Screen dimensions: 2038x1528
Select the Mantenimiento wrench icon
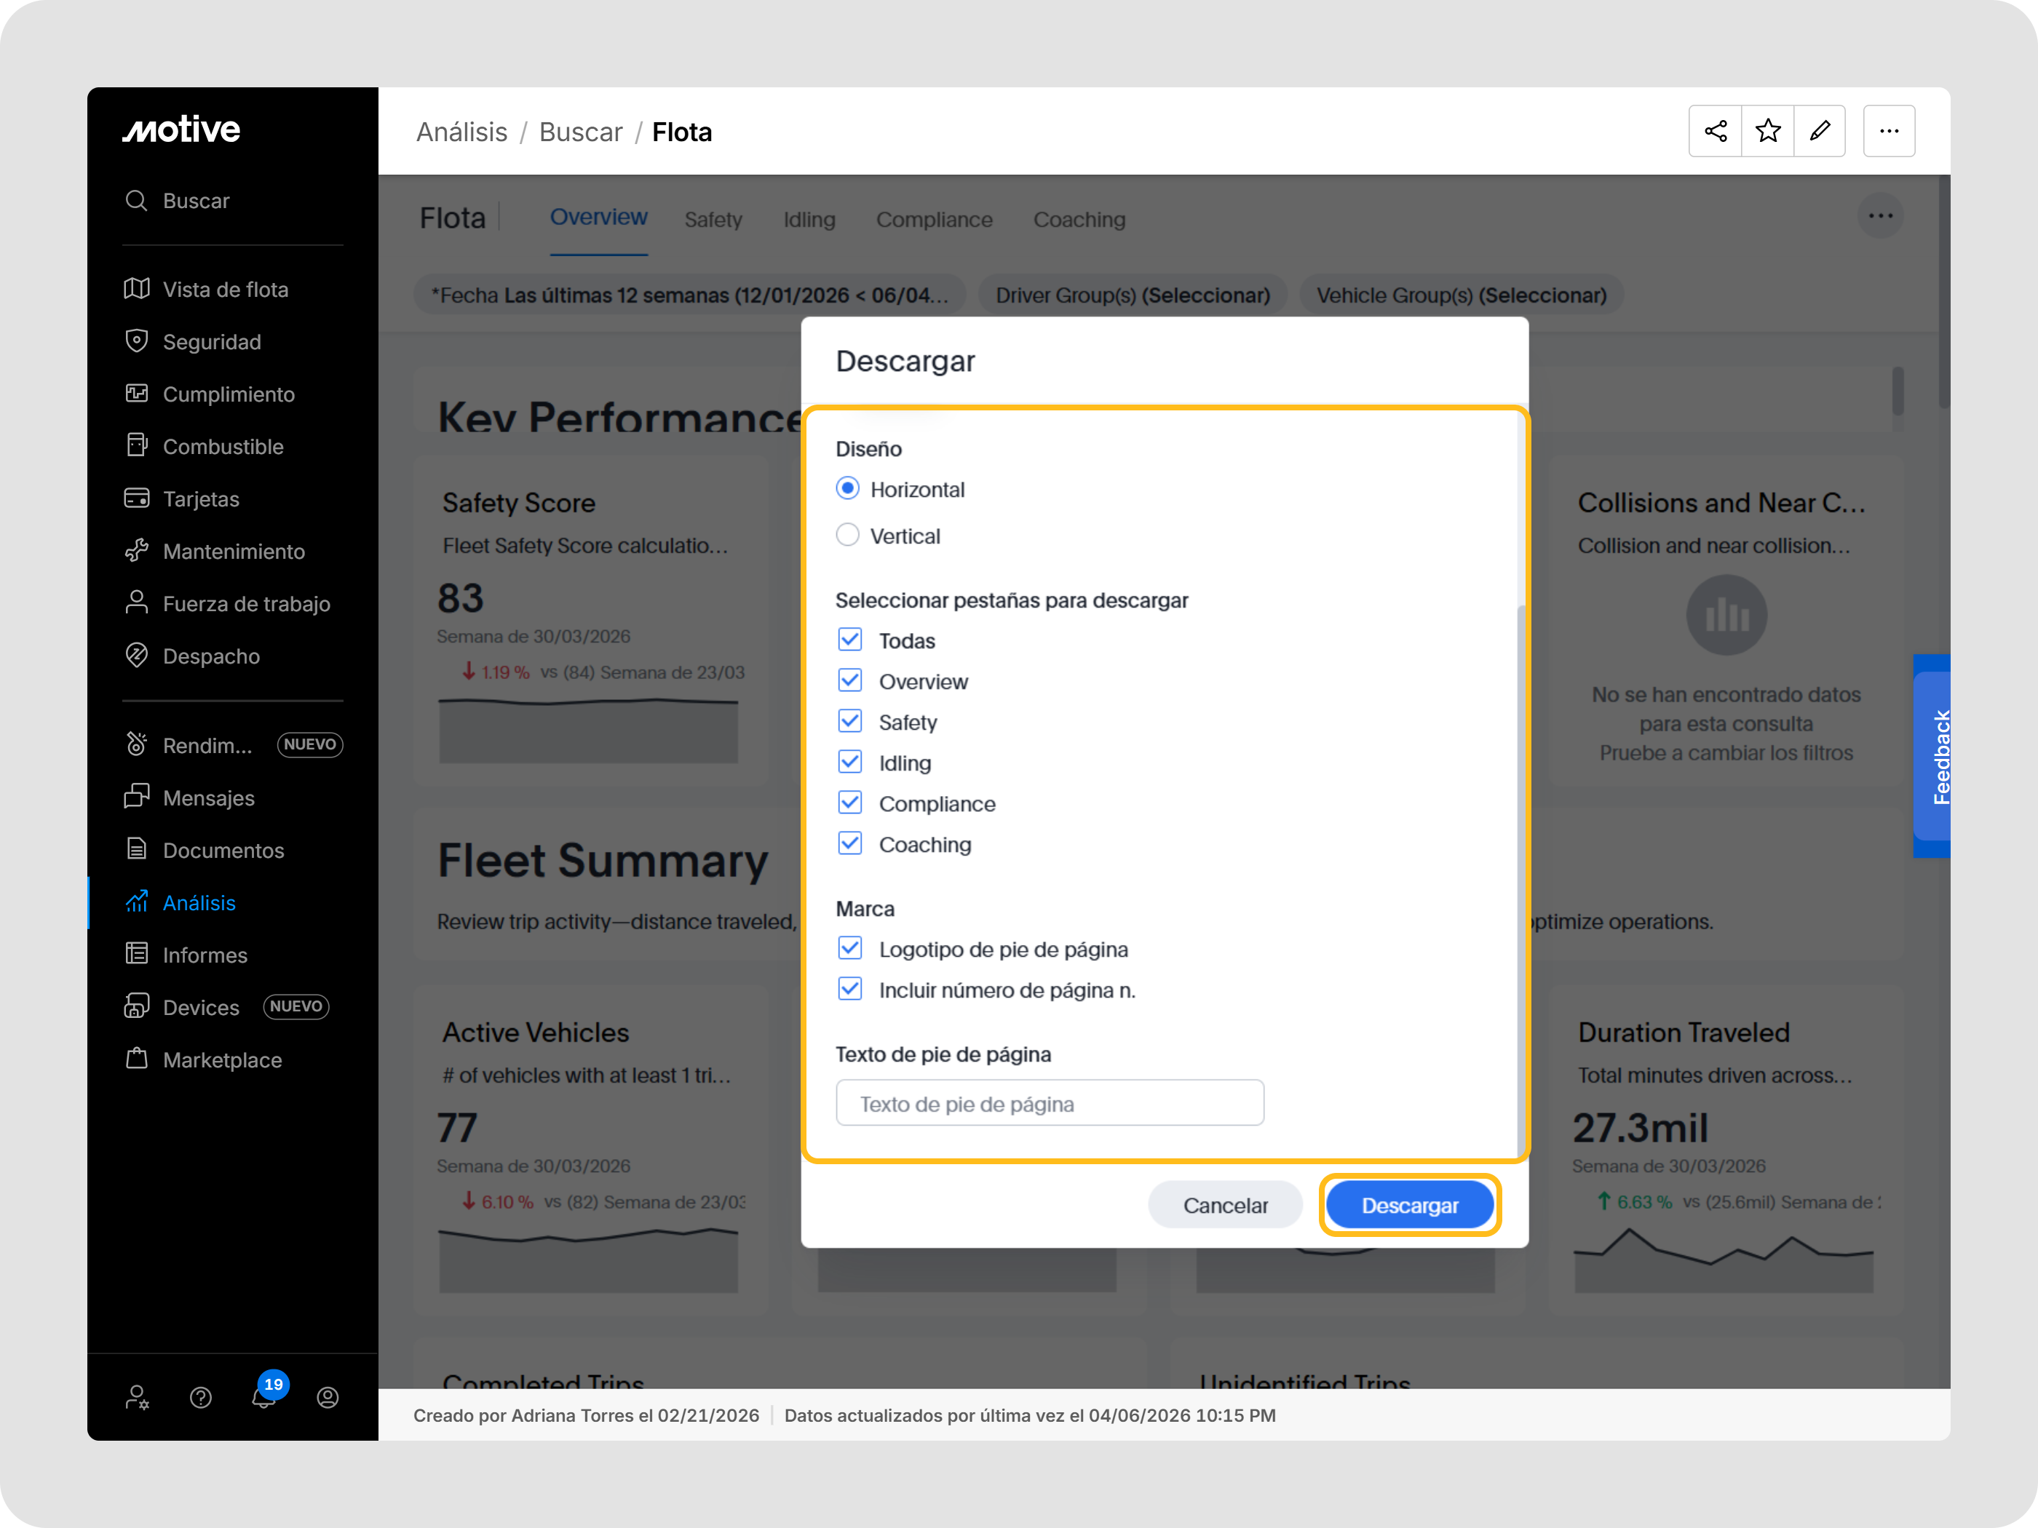(x=136, y=551)
